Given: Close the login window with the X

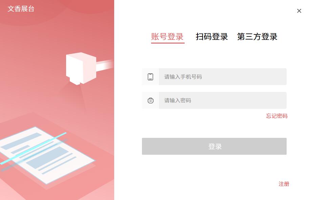Looking at the screenshot, I should tap(299, 11).
